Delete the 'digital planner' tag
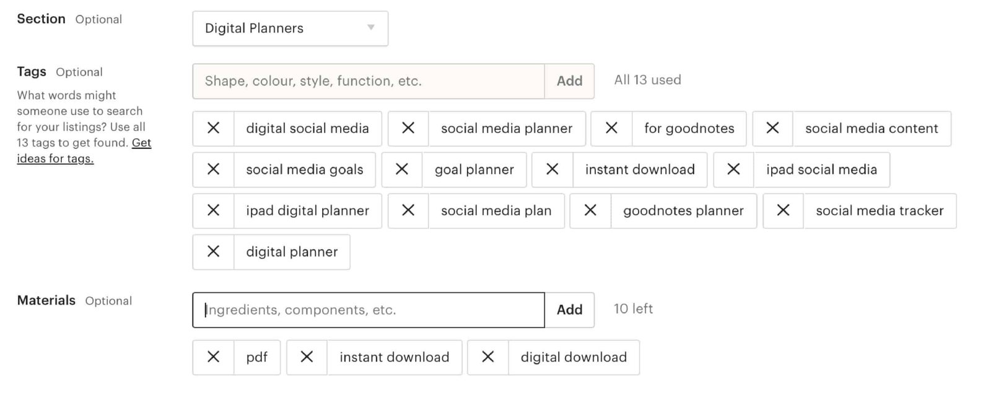 [x=213, y=252]
